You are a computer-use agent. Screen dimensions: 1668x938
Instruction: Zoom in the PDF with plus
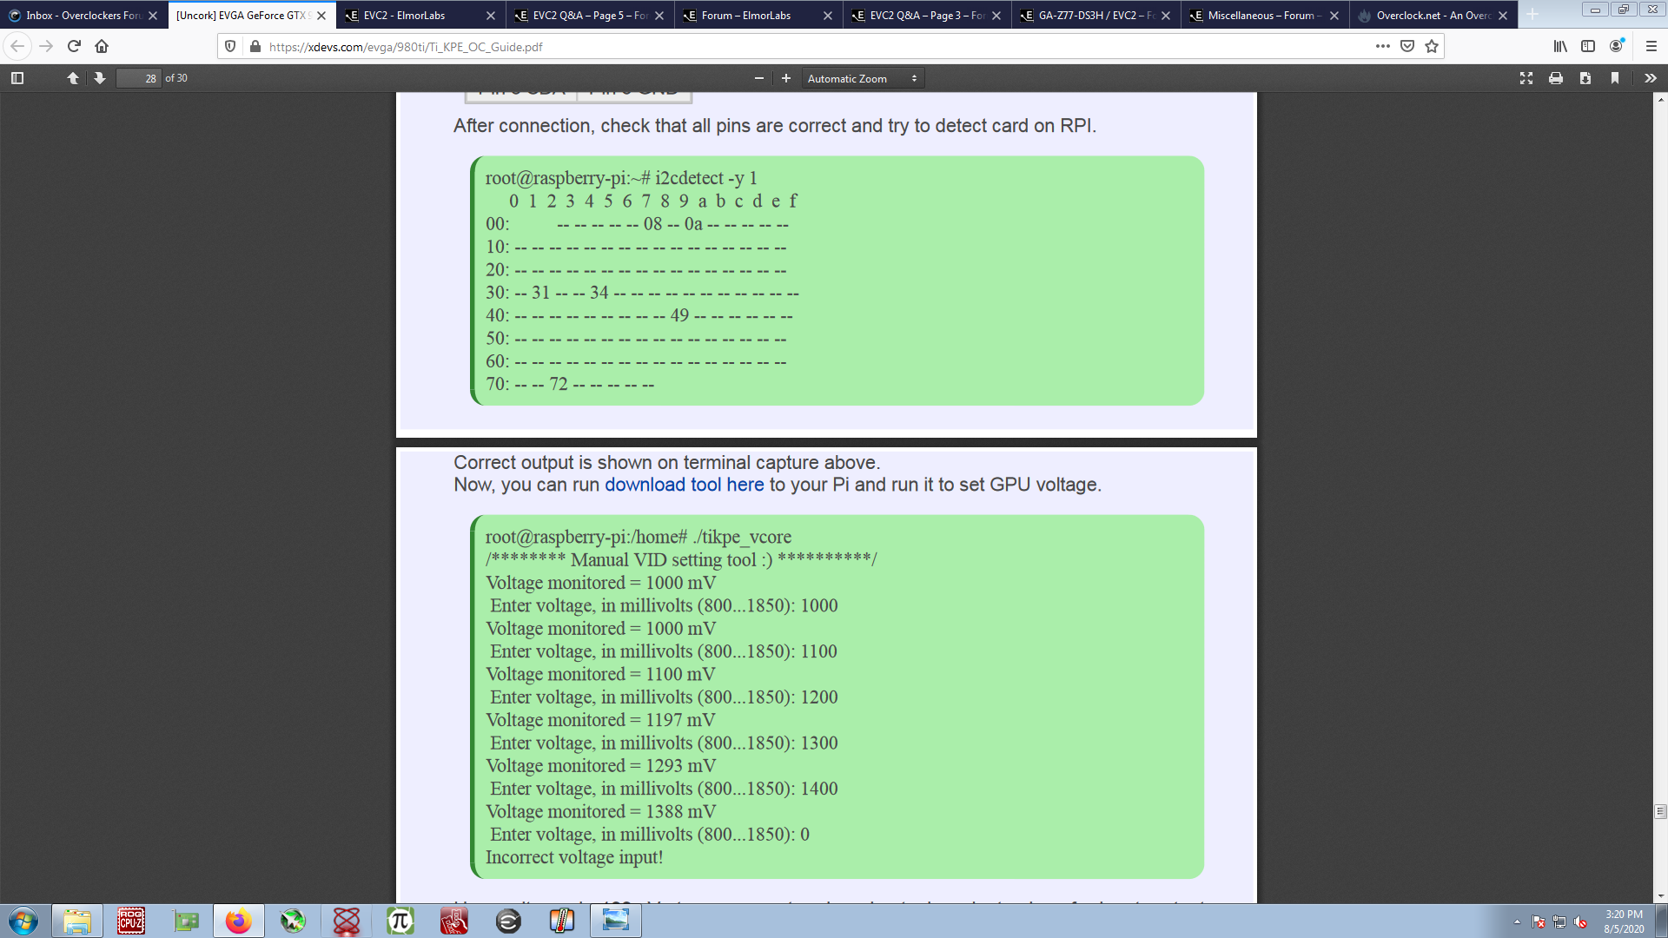pyautogui.click(x=786, y=78)
